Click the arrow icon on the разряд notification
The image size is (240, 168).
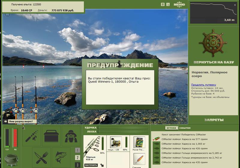coord(6,121)
